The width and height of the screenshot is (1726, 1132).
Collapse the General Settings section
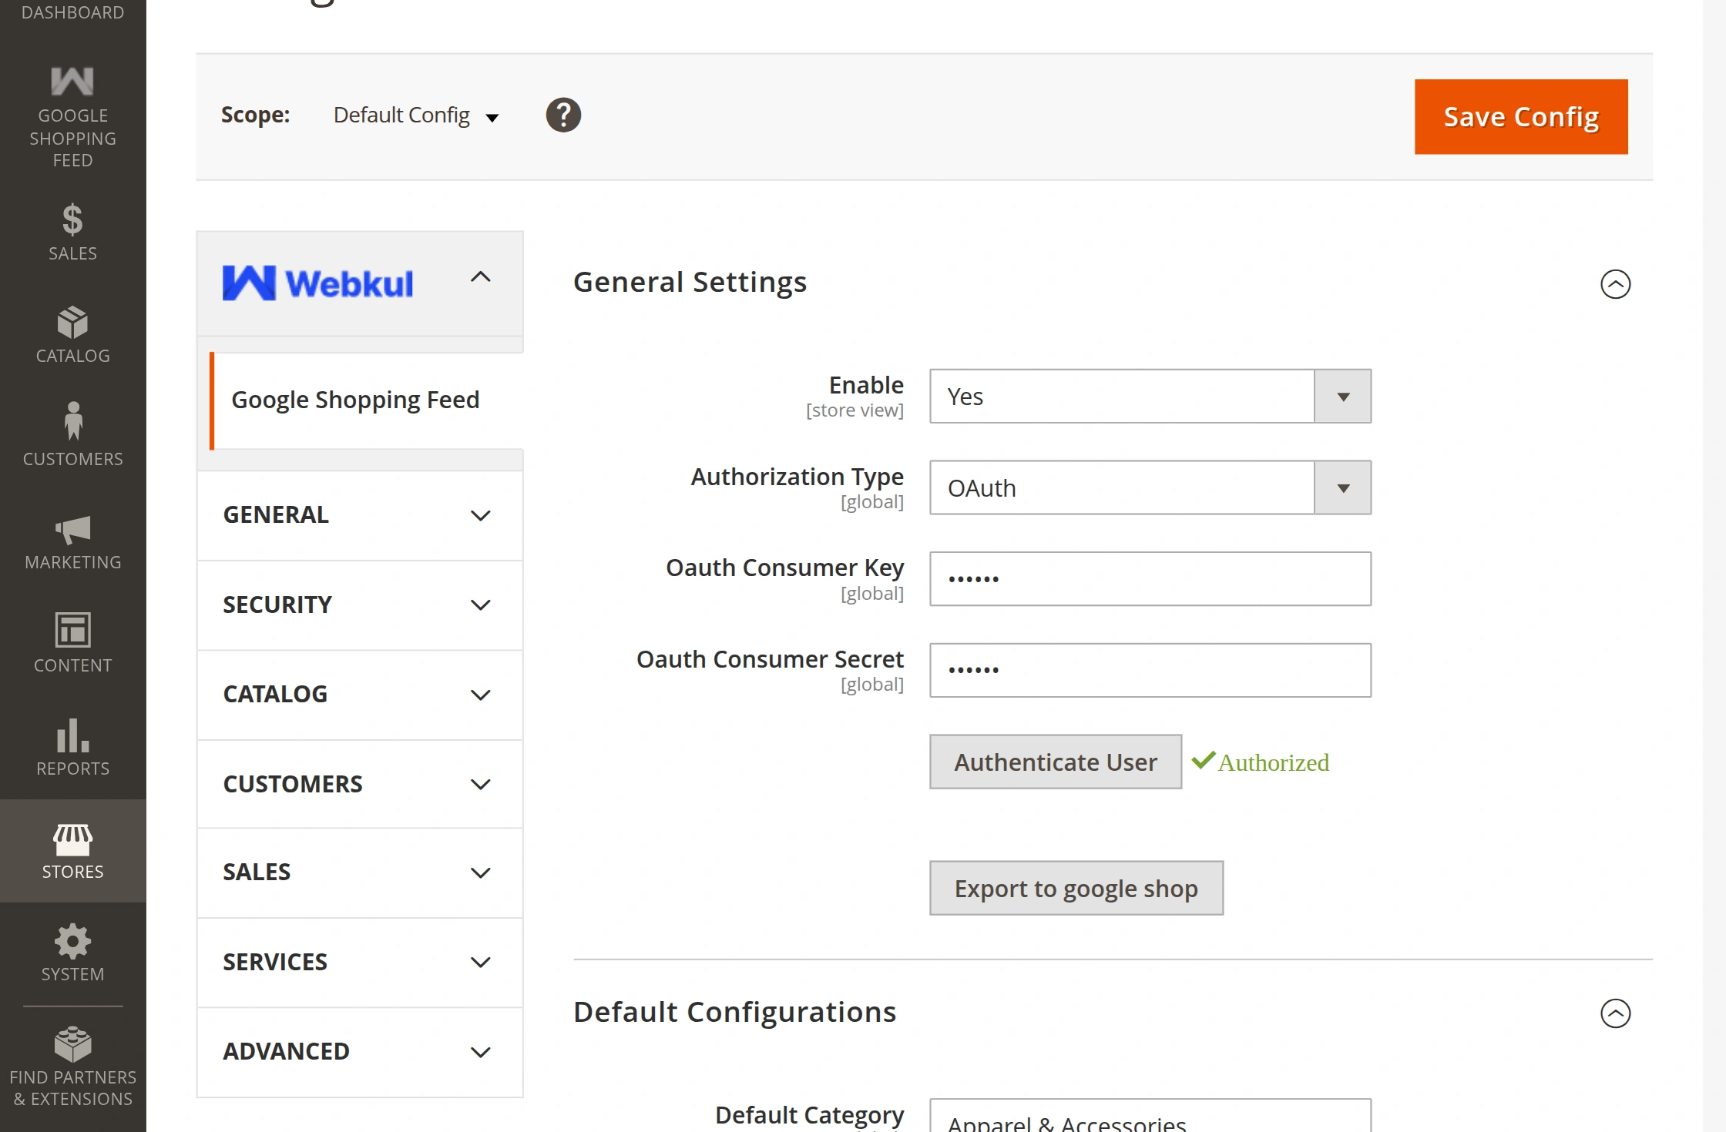click(x=1615, y=284)
